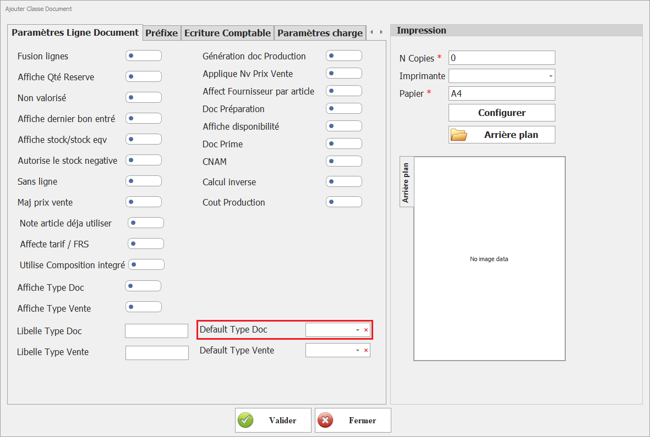Toggle Doc Prime switch
Screen dimensions: 650x437
[x=343, y=143]
